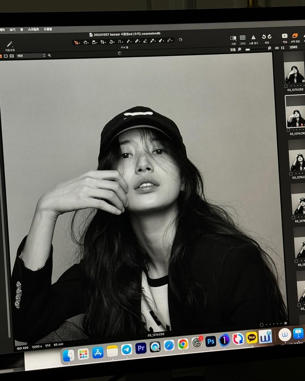Toggle proof margin viewer mode icon
This screenshot has width=305, height=381.
12,56
